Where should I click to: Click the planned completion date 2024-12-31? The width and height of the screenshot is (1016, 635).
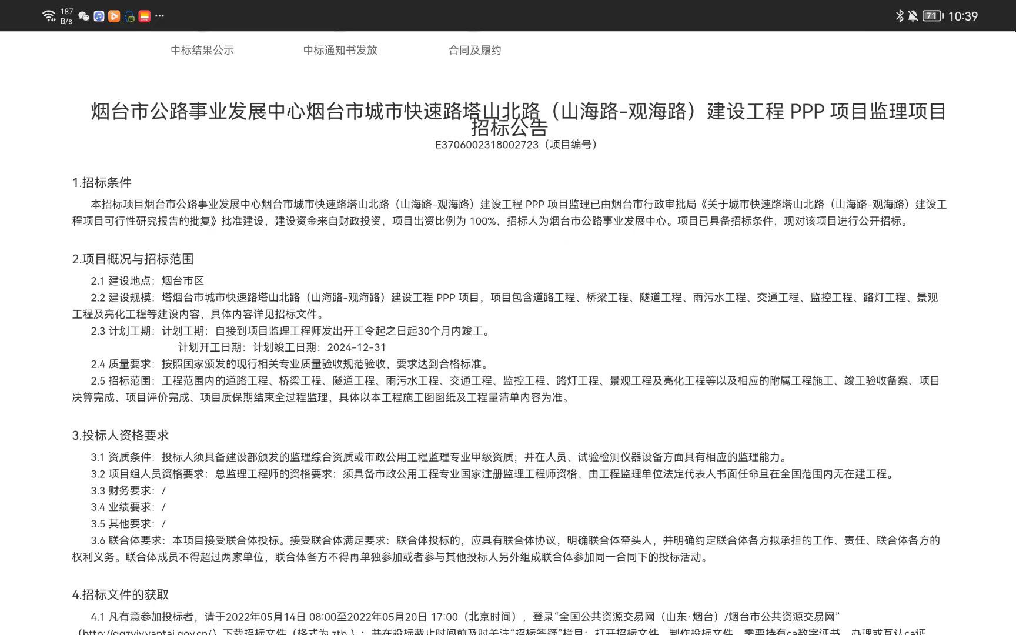pyautogui.click(x=357, y=347)
